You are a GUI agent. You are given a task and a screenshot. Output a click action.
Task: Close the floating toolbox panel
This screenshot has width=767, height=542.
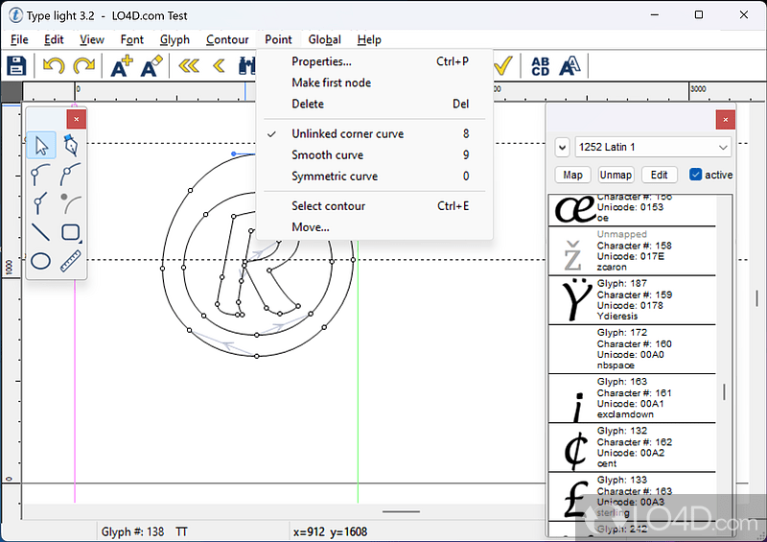pyautogui.click(x=77, y=119)
